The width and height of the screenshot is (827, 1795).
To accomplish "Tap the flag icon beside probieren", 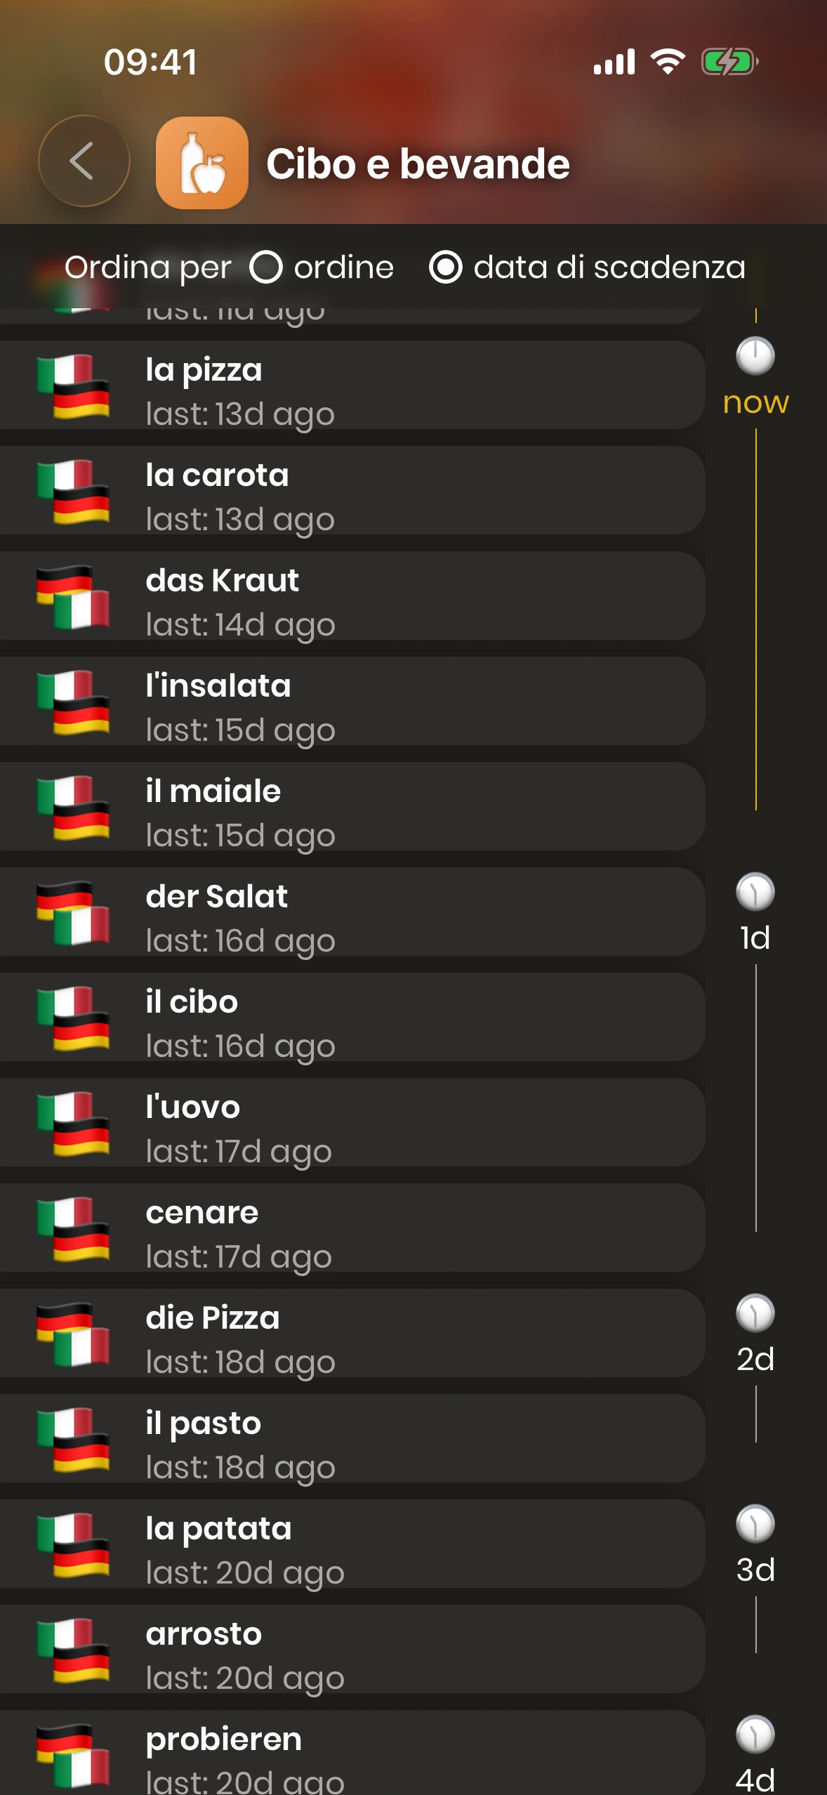I will click(x=73, y=1755).
